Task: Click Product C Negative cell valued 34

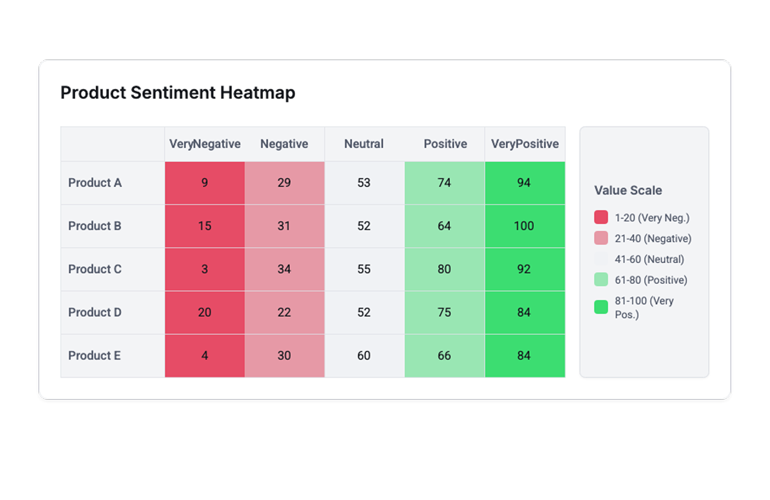Action: (x=284, y=269)
